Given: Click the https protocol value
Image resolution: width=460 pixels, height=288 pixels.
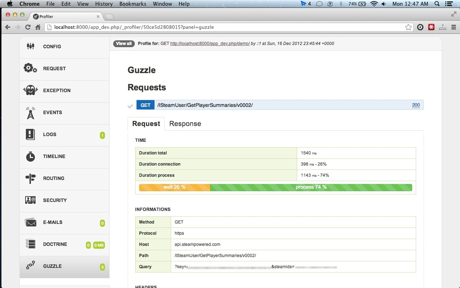Looking at the screenshot, I should pos(179,233).
